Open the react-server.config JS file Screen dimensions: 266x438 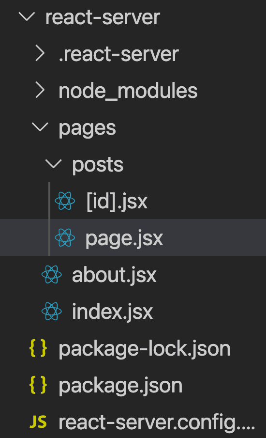pos(157,422)
